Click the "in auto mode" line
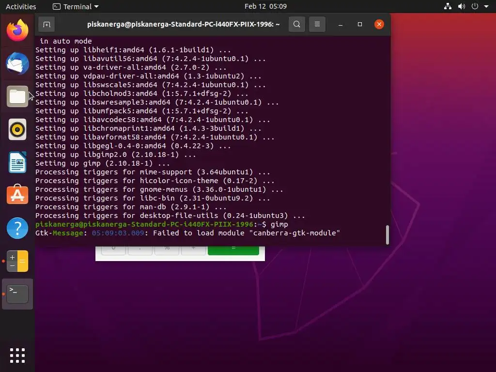The width and height of the screenshot is (496, 372). [66, 41]
